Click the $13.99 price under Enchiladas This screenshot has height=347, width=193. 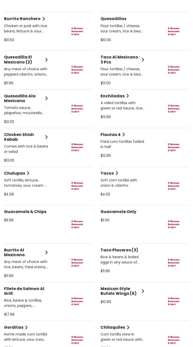106,117
